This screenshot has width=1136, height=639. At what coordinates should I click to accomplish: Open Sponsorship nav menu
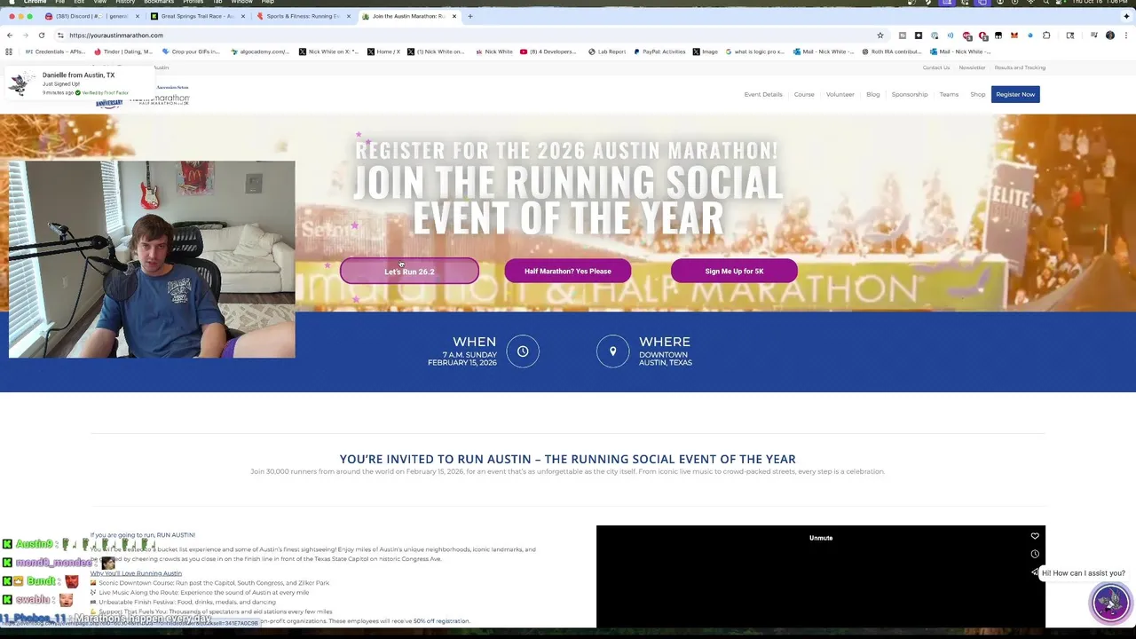click(910, 94)
